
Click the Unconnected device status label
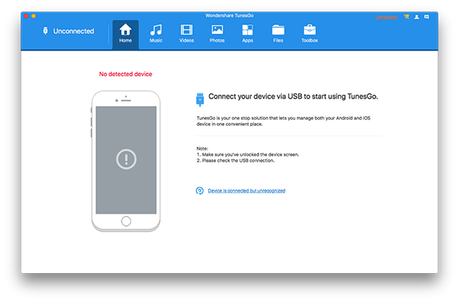73,31
